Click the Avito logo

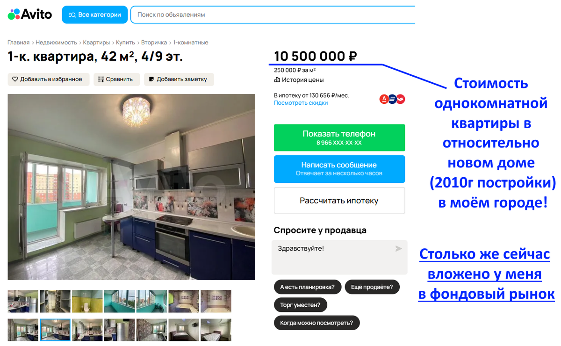30,14
